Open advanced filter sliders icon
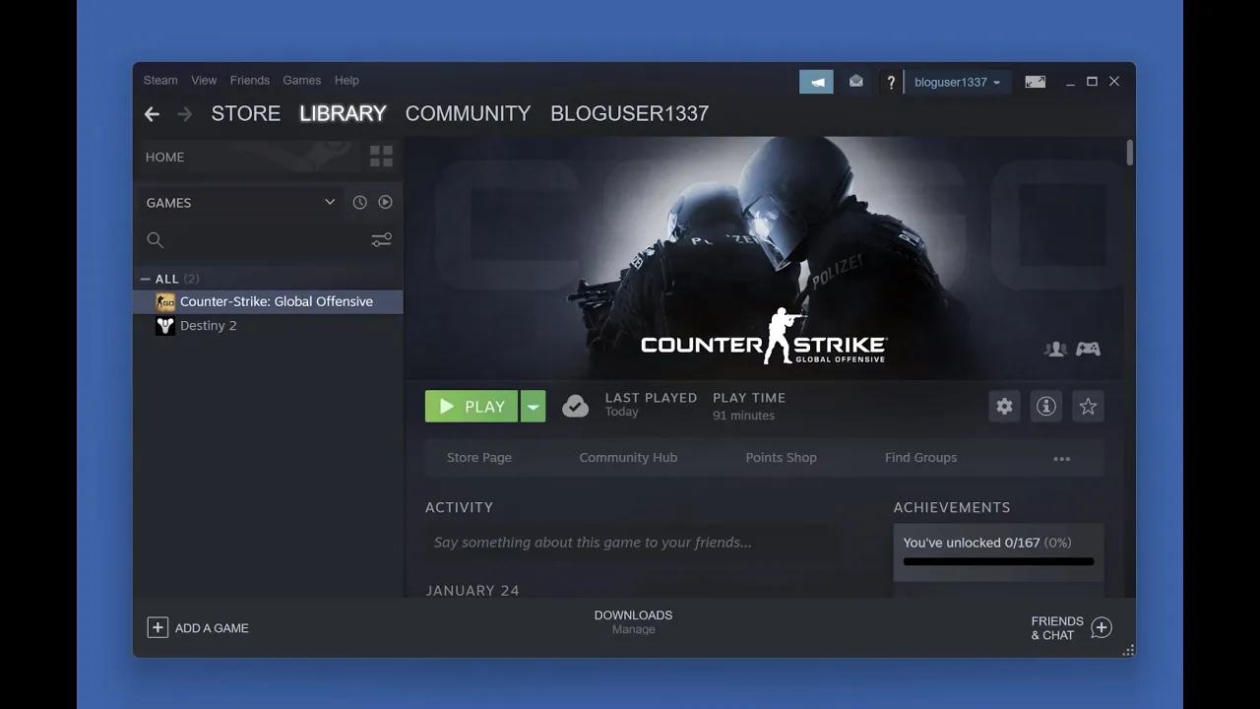The width and height of the screenshot is (1260, 709). click(x=381, y=239)
